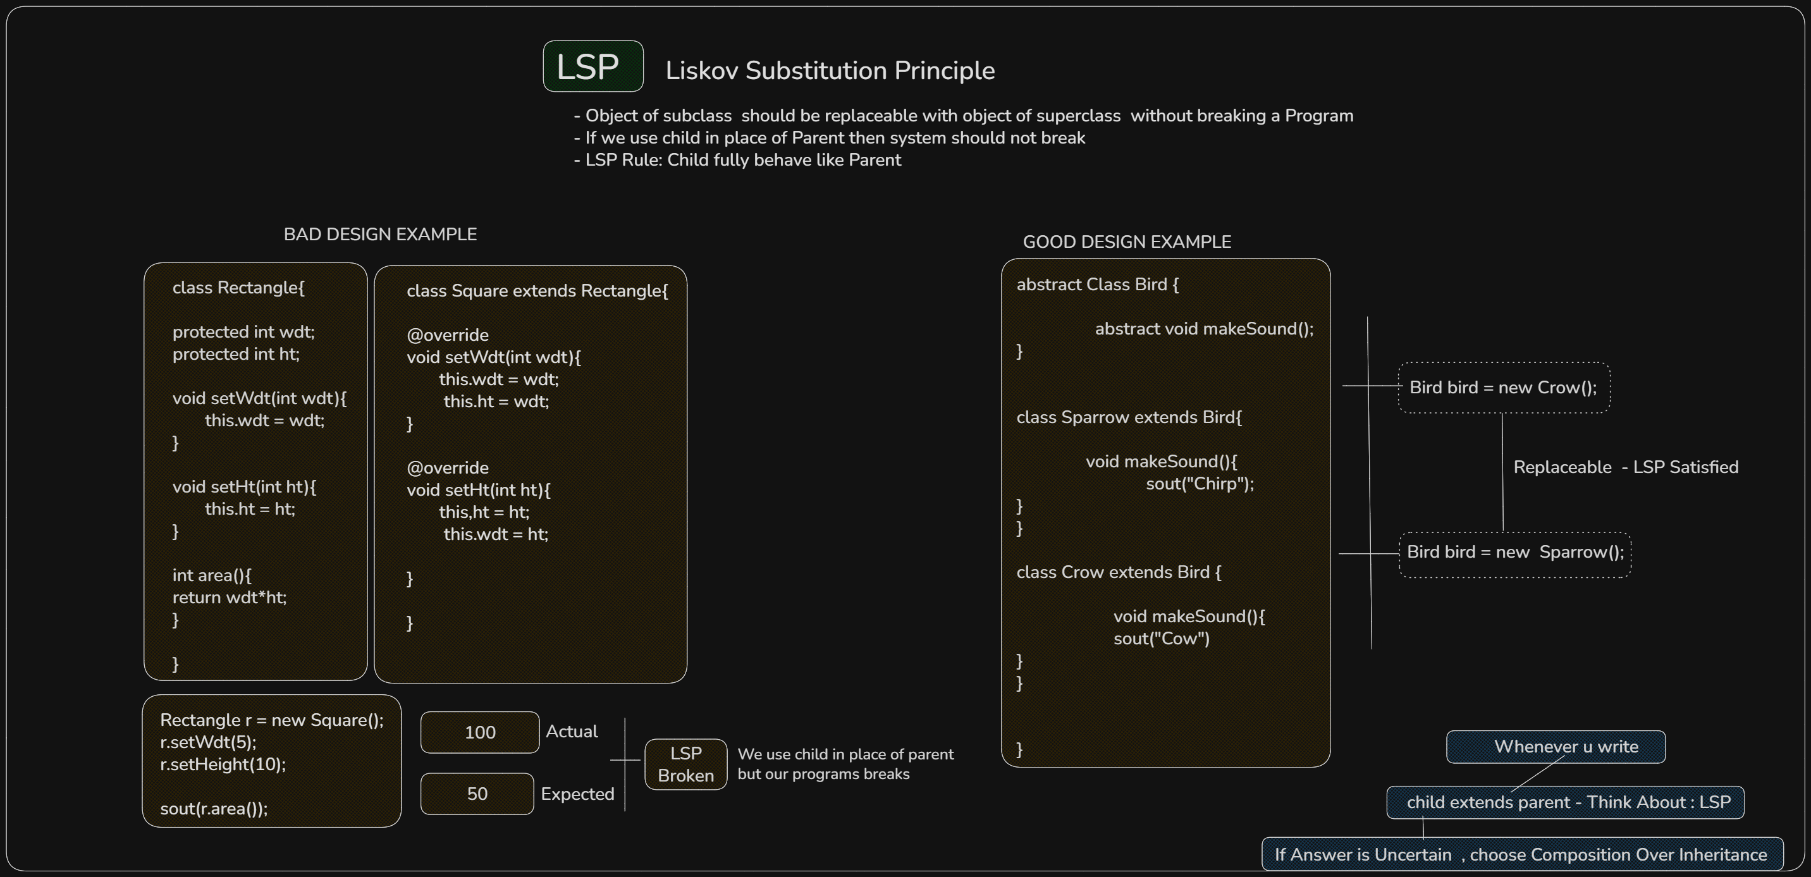Click 'choose Composition Over Inheritance' box
Viewport: 1811px width, 877px height.
point(1523,854)
